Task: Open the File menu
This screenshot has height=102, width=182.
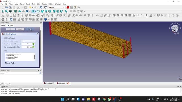Action: (x=2, y=4)
